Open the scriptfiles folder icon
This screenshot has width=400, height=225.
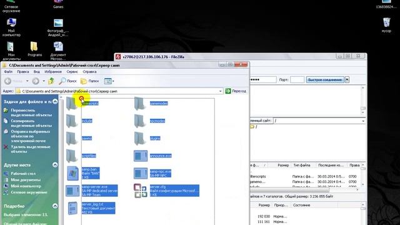coord(72,156)
